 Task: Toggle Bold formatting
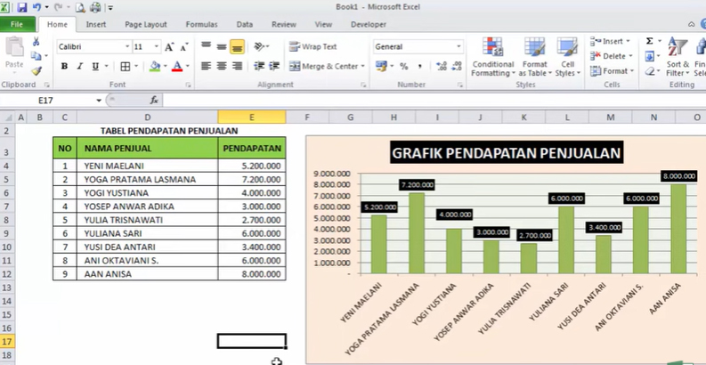(64, 67)
